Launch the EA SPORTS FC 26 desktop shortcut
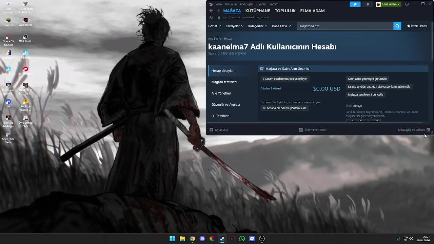The height and width of the screenshot is (244, 434). point(25,89)
